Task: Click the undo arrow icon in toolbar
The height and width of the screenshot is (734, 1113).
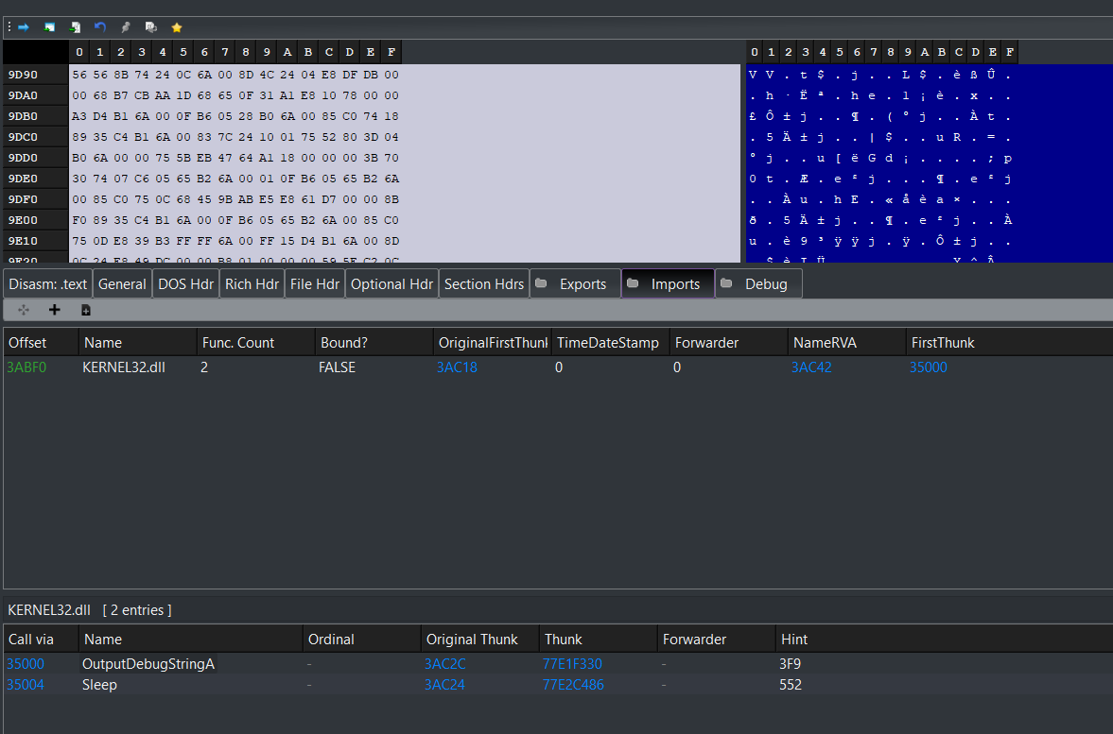Action: (x=99, y=27)
